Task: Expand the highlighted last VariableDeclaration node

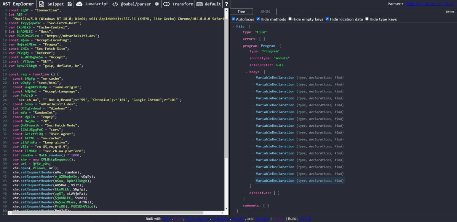Action: point(253,181)
